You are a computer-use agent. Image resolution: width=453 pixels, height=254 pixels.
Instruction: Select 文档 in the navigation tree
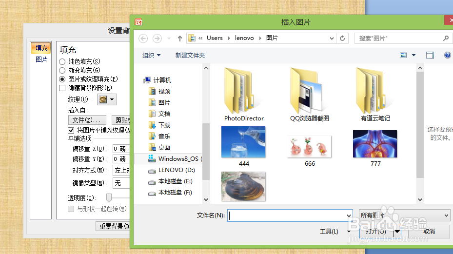coord(159,114)
